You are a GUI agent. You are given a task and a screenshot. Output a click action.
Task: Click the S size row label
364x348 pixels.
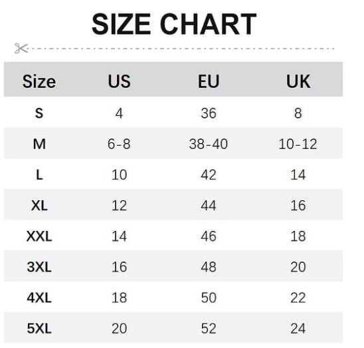point(39,113)
